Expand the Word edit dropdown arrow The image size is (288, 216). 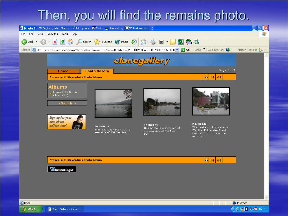pyautogui.click(x=167, y=42)
